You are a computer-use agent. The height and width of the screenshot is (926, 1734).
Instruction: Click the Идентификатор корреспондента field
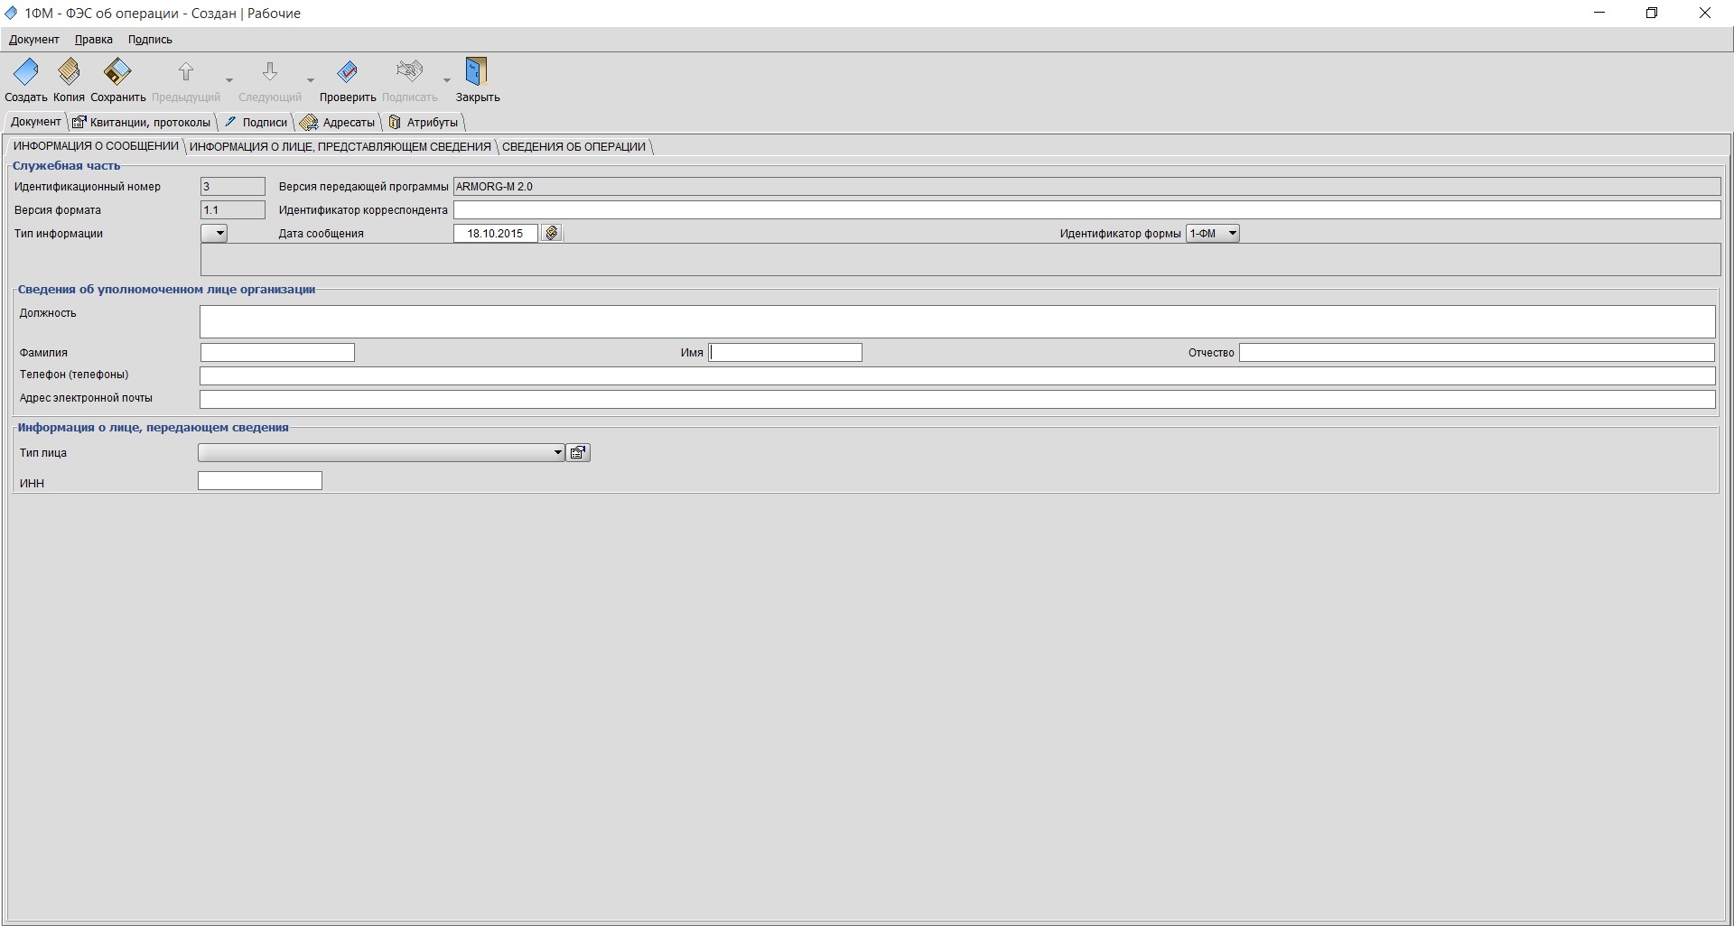[x=1087, y=210]
